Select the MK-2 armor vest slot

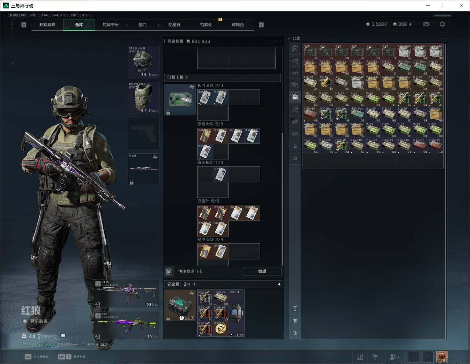point(143,98)
